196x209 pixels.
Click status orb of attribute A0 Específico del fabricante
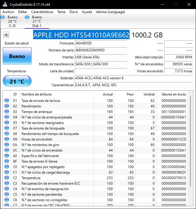coord(7,156)
